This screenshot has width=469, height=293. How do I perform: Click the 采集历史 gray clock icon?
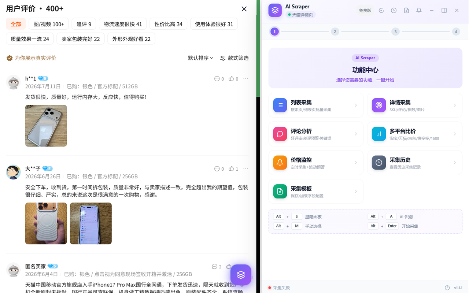379,163
